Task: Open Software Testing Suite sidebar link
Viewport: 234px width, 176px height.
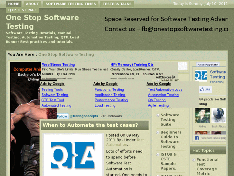Action: [x=170, y=119]
